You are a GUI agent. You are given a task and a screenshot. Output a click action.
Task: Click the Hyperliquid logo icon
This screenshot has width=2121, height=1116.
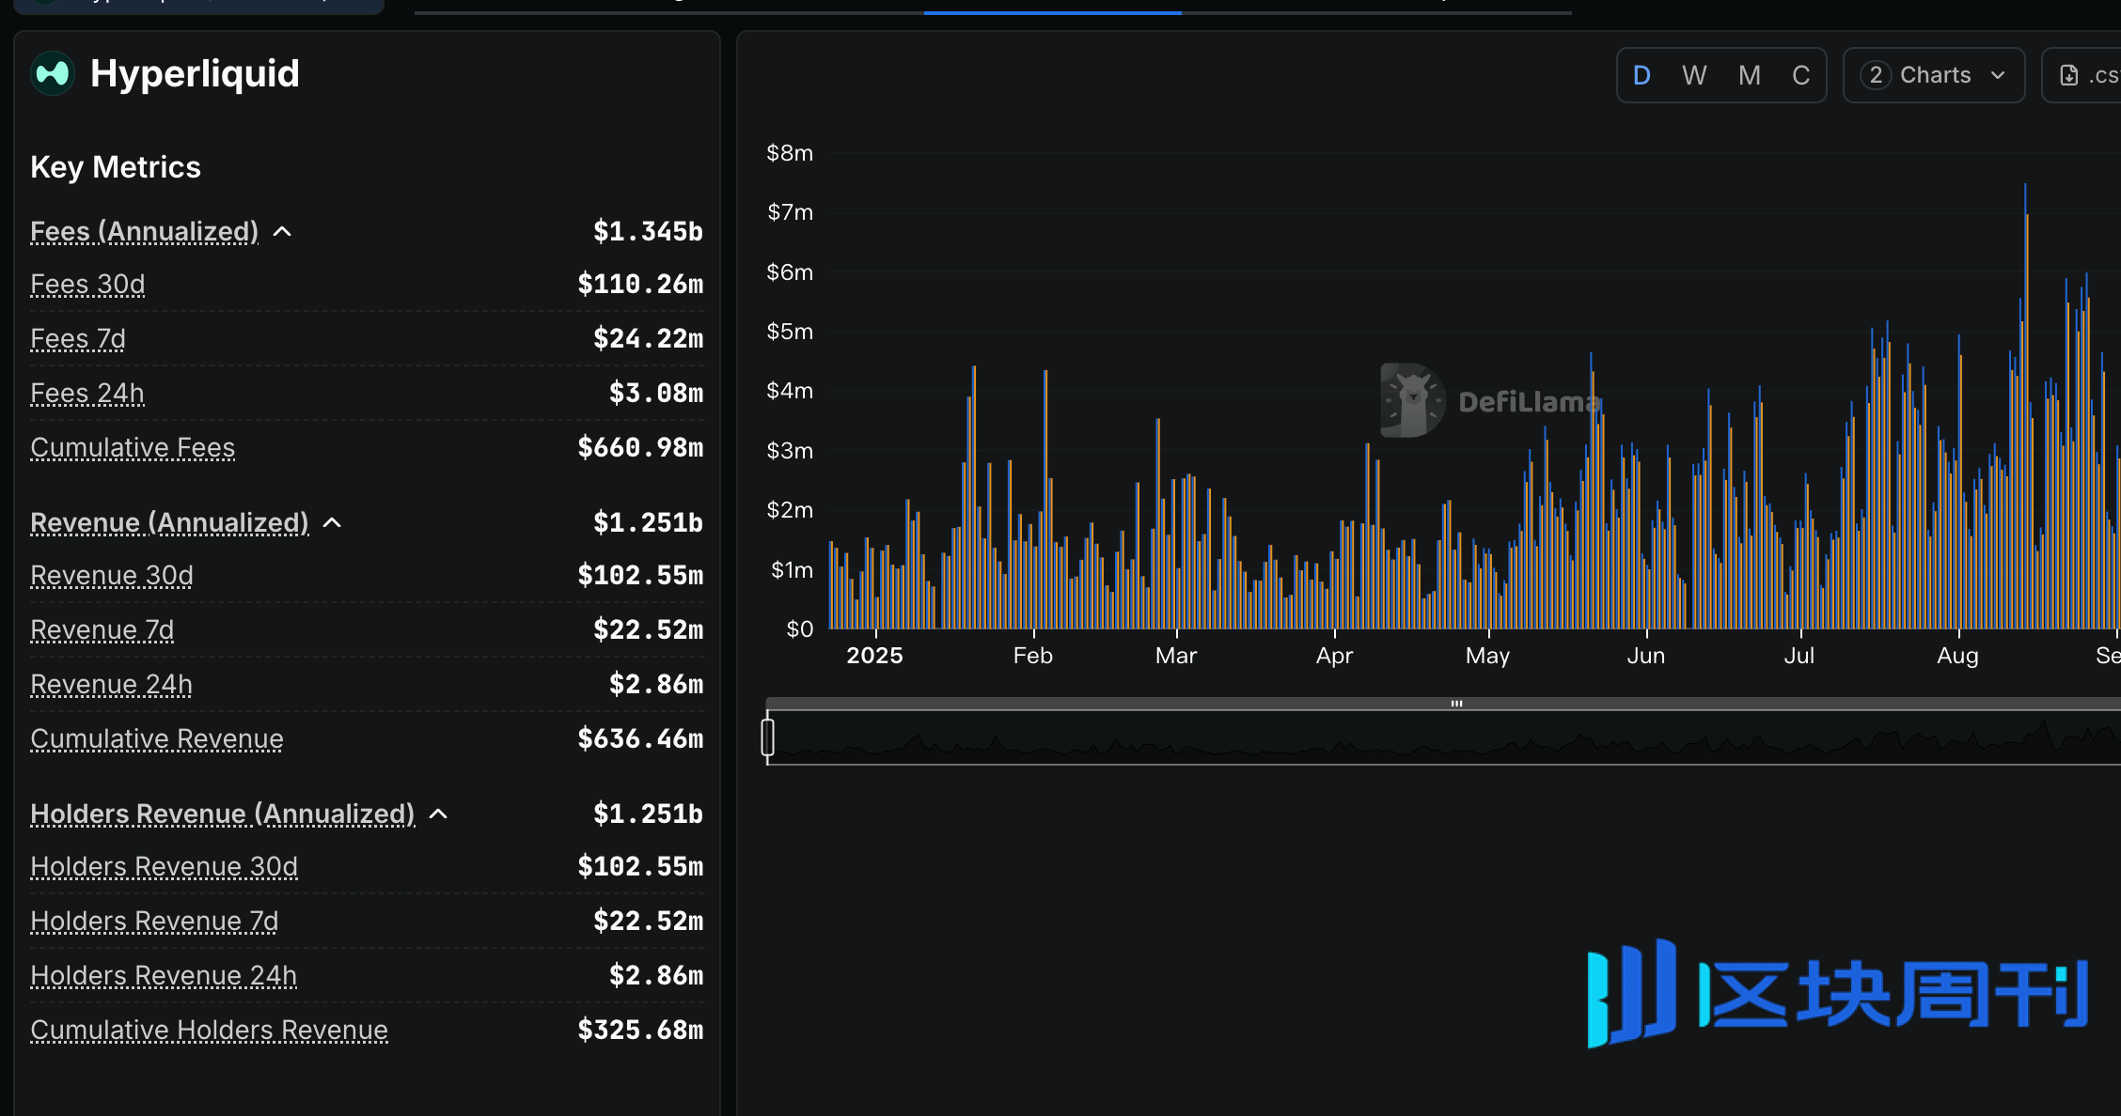point(53,73)
